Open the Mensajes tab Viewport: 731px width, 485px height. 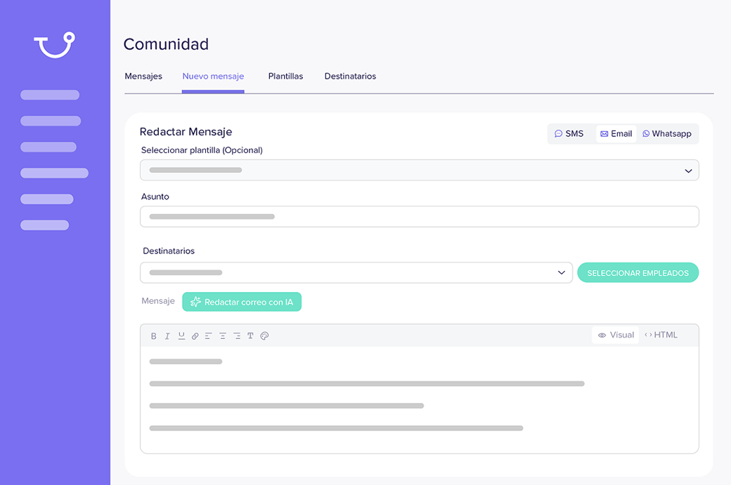coord(143,77)
